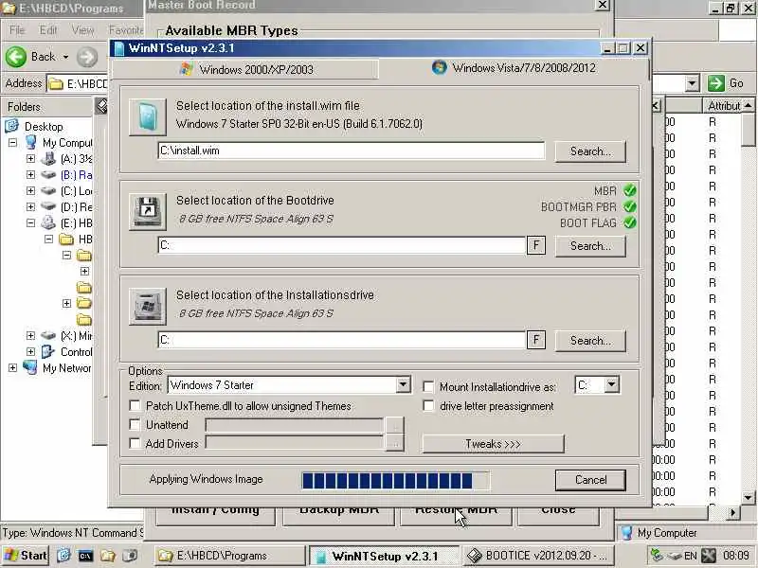The height and width of the screenshot is (568, 758).
Task: Select the A: floppy drive icon
Action: tap(48, 158)
